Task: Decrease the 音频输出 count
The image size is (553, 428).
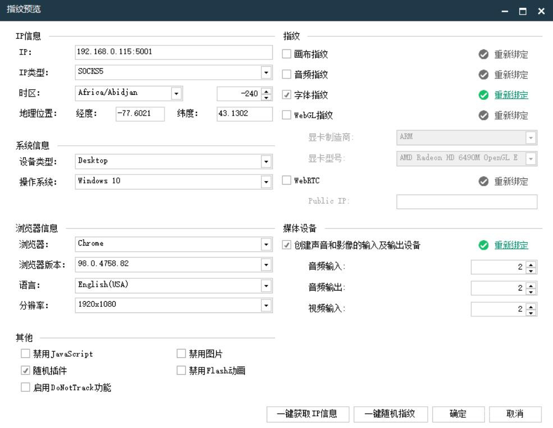Action: [531, 291]
